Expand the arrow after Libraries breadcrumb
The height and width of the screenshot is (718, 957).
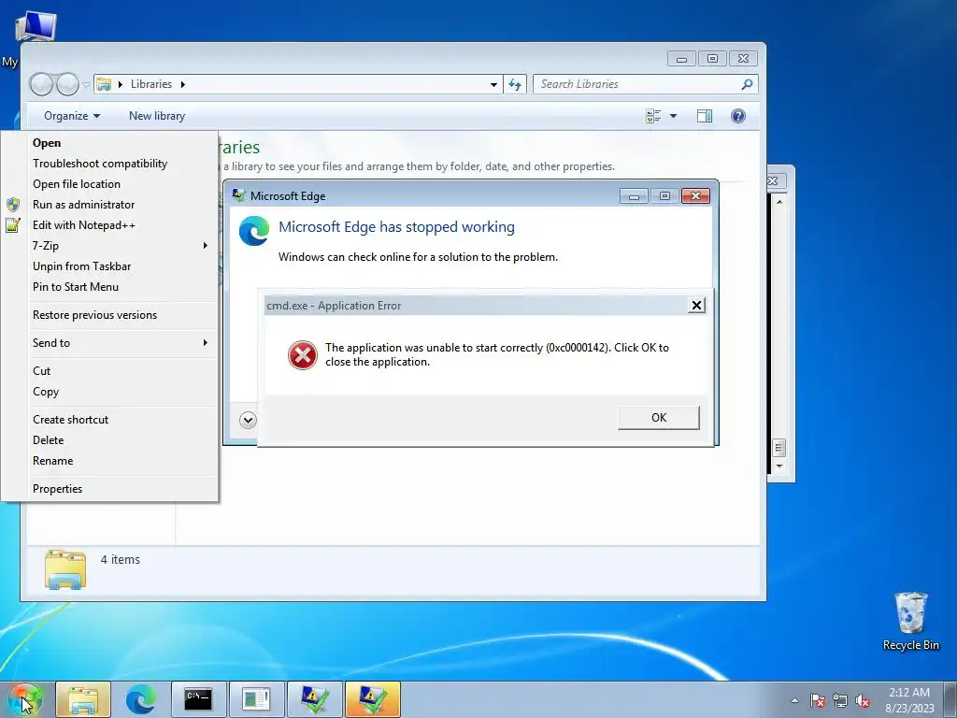click(182, 84)
